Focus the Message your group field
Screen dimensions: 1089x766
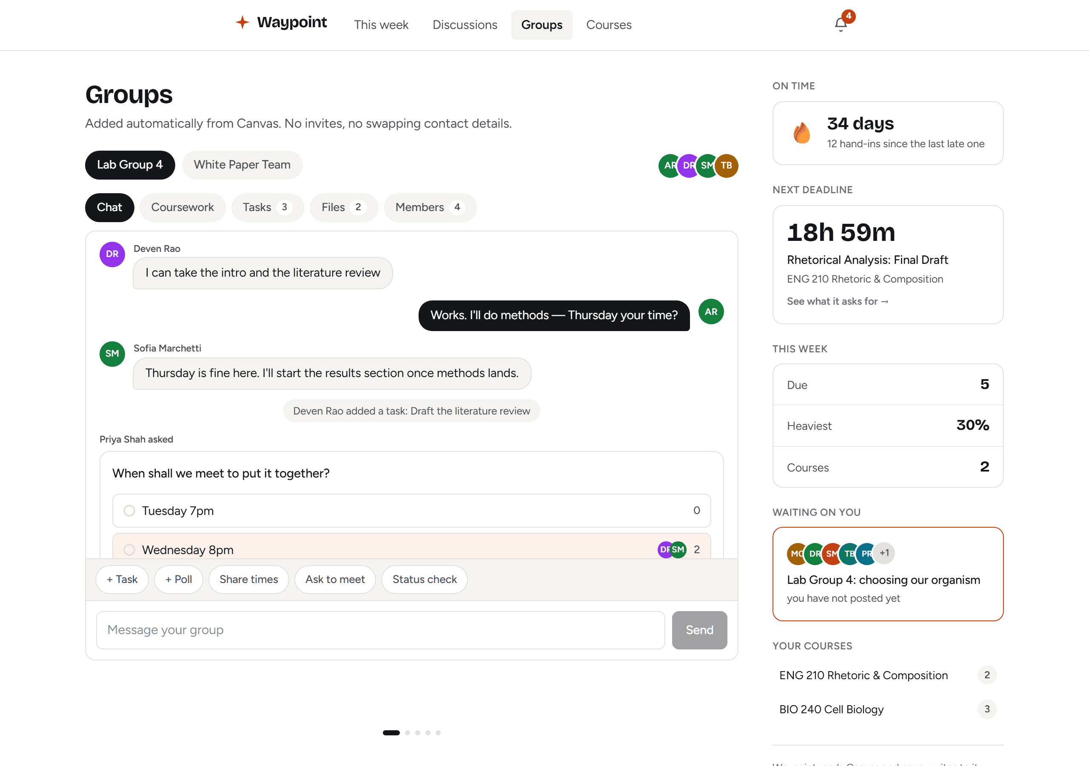[x=380, y=630]
